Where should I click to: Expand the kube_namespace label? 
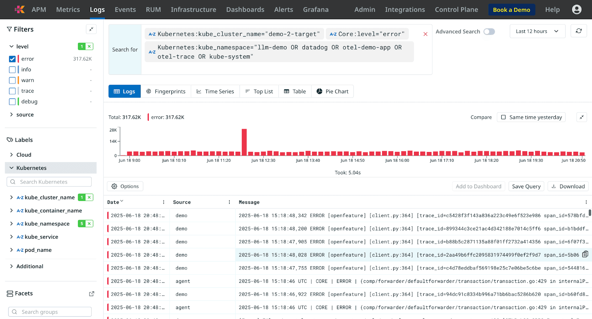coord(11,224)
